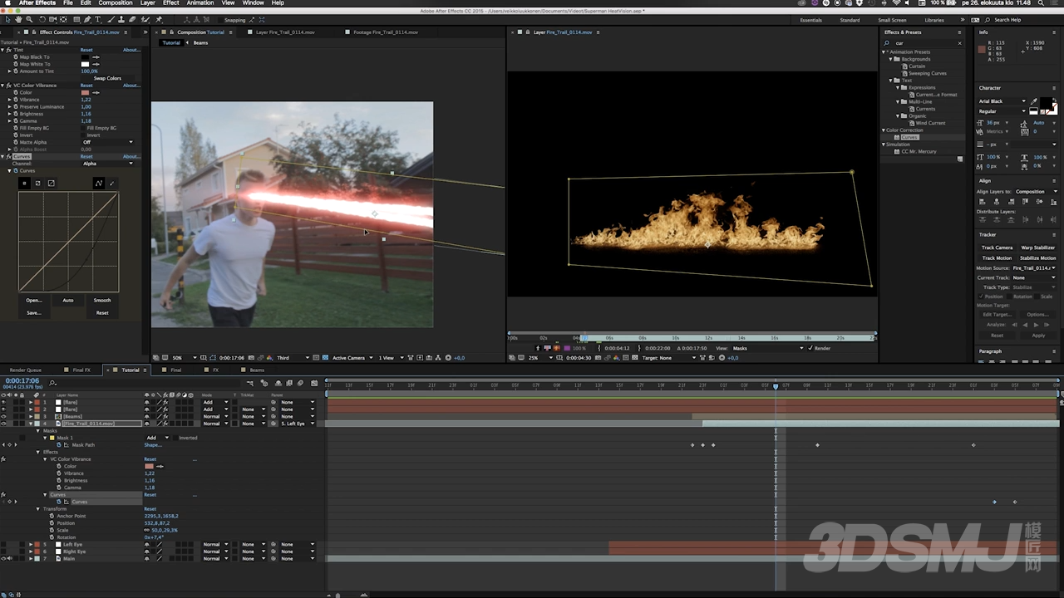Click the eyedropper in Character panel
Screen dimensions: 1064x598
click(1034, 101)
